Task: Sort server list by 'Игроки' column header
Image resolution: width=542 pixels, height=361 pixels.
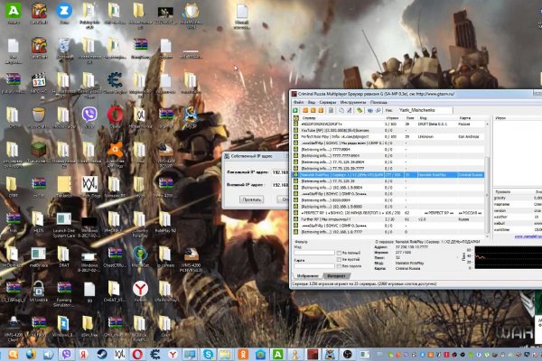Action: coord(393,118)
